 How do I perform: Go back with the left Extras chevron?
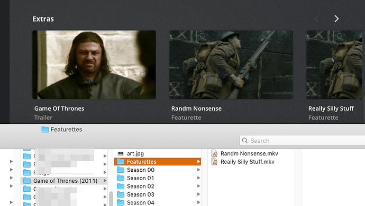(x=317, y=19)
